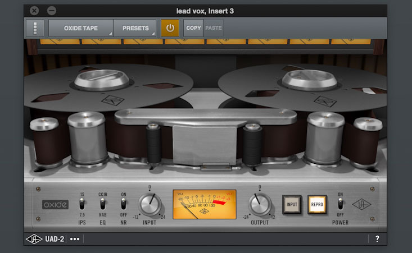Open the three-dots menu next to UAD-2
This screenshot has height=253, width=412.
click(75, 239)
